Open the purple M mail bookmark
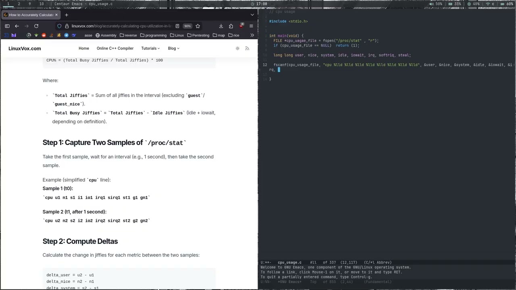The width and height of the screenshot is (516, 290). (13, 35)
